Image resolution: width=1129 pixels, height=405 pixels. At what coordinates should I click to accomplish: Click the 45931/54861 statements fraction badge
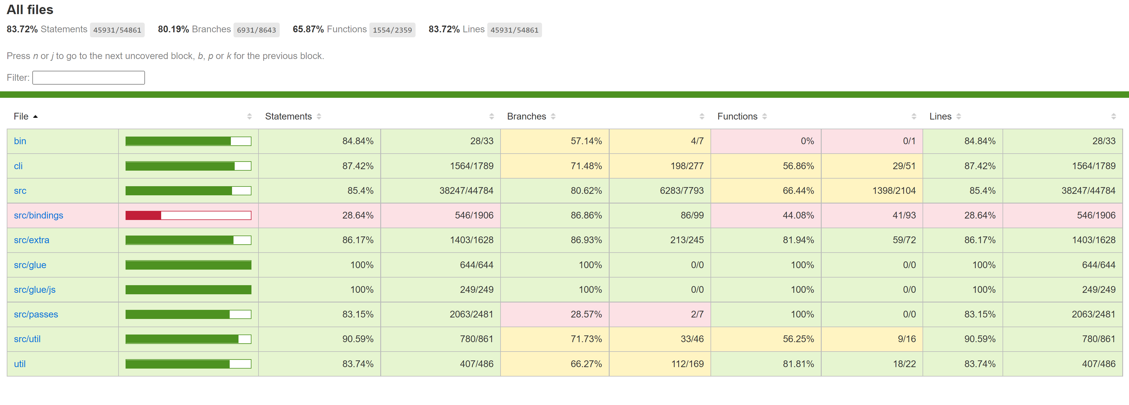(117, 30)
